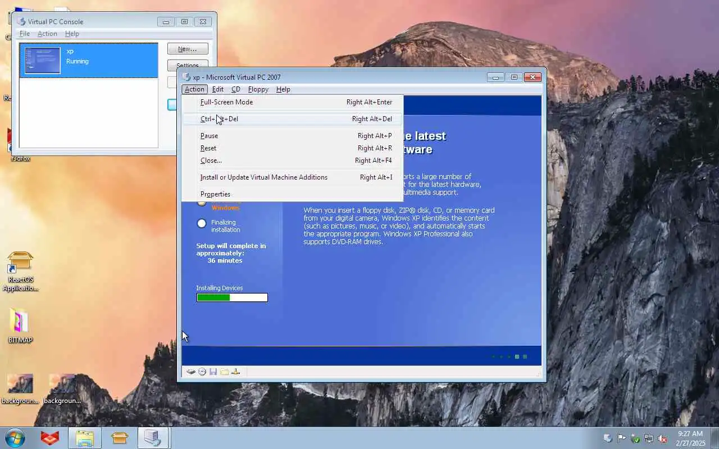Open the Edit menu in xp VM window
The height and width of the screenshot is (449, 719).
[218, 89]
